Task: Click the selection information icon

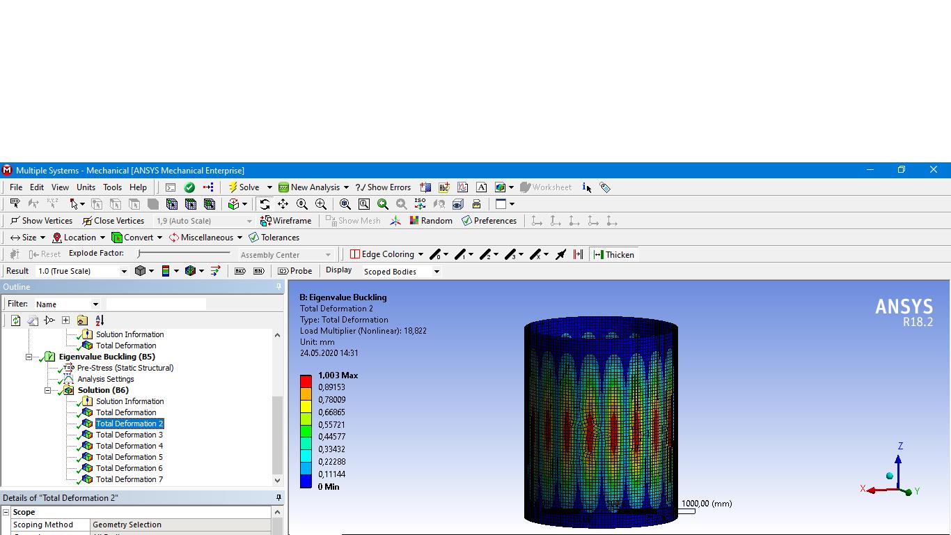Action: 587,187
